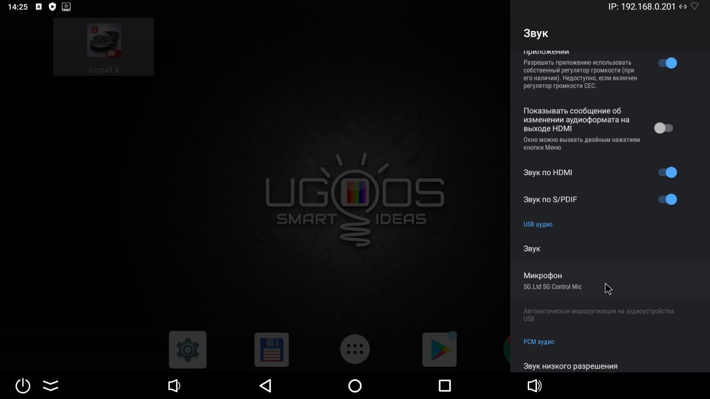Viewport: 710px width, 399px height.
Task: Tap the screen cast status icon
Action: pyautogui.click(x=67, y=7)
